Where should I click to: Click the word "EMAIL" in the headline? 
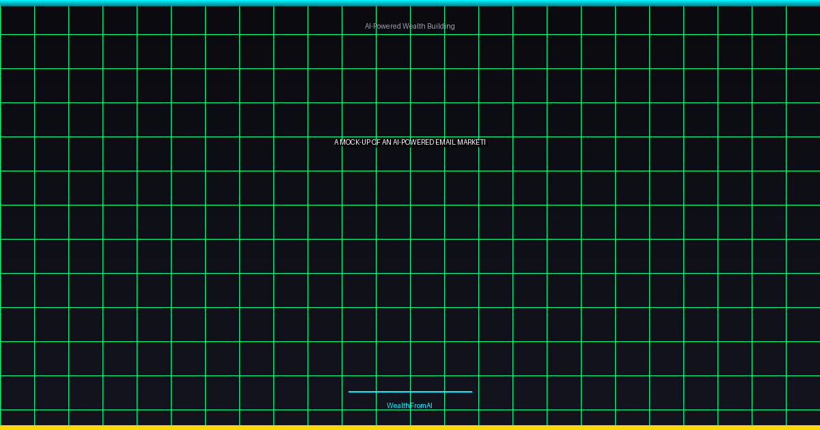coord(445,142)
